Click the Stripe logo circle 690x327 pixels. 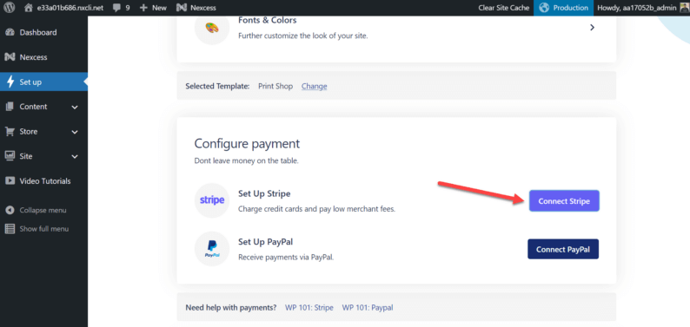click(x=212, y=200)
